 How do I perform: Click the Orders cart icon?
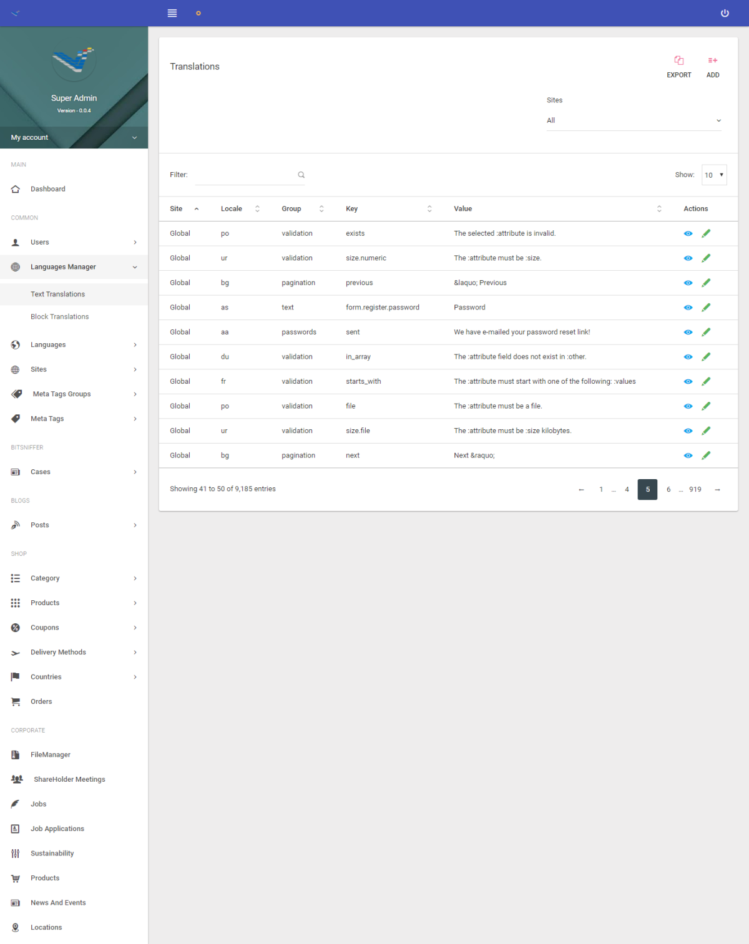(x=14, y=701)
